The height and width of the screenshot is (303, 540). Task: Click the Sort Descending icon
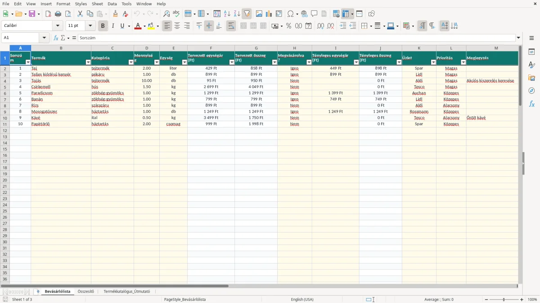237,14
